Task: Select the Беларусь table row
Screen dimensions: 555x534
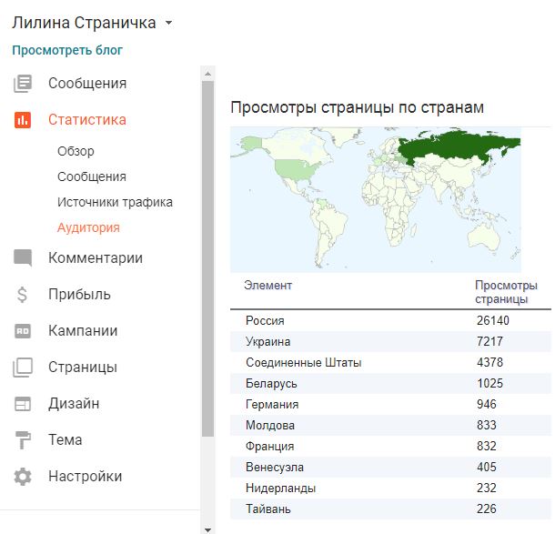Action: point(390,383)
